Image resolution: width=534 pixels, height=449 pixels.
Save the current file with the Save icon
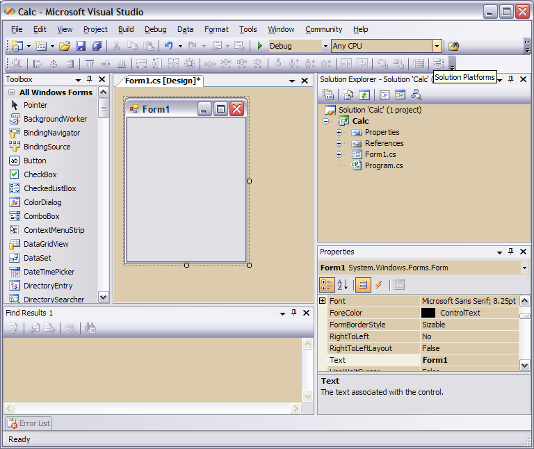81,46
